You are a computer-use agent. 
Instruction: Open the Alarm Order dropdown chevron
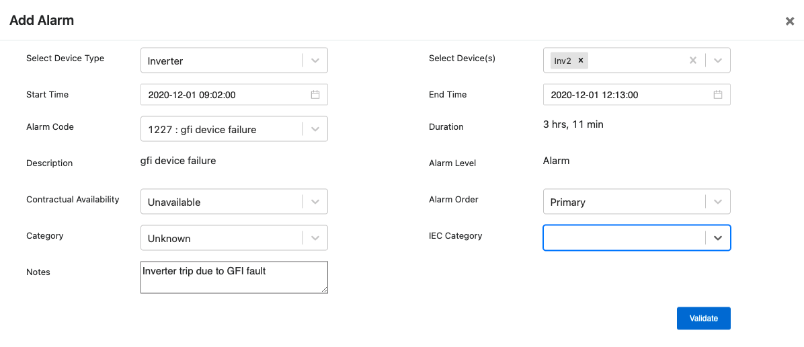(718, 202)
